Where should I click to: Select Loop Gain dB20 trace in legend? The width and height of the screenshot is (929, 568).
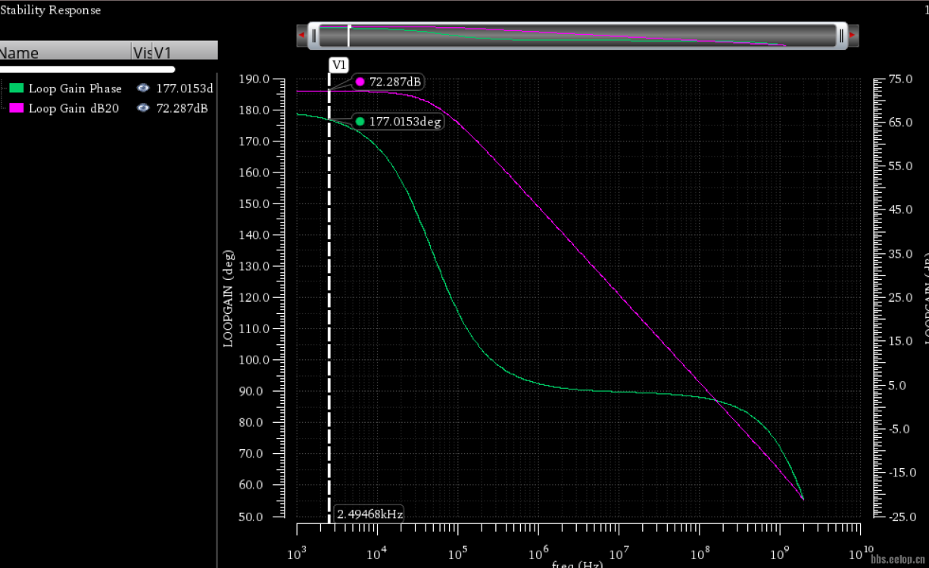73,108
